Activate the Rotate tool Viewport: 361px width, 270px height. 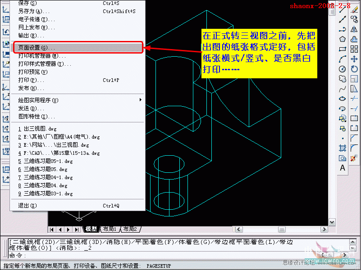click(x=354, y=69)
